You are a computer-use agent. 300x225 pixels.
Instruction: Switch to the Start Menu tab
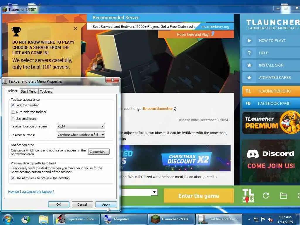[29, 91]
